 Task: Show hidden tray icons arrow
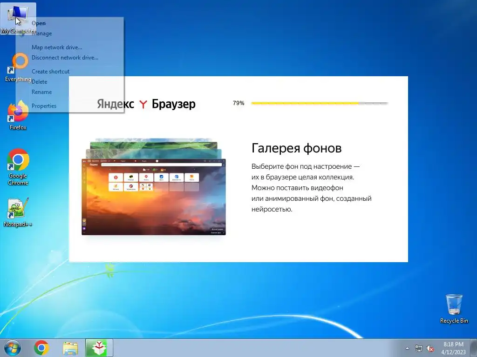pyautogui.click(x=407, y=348)
